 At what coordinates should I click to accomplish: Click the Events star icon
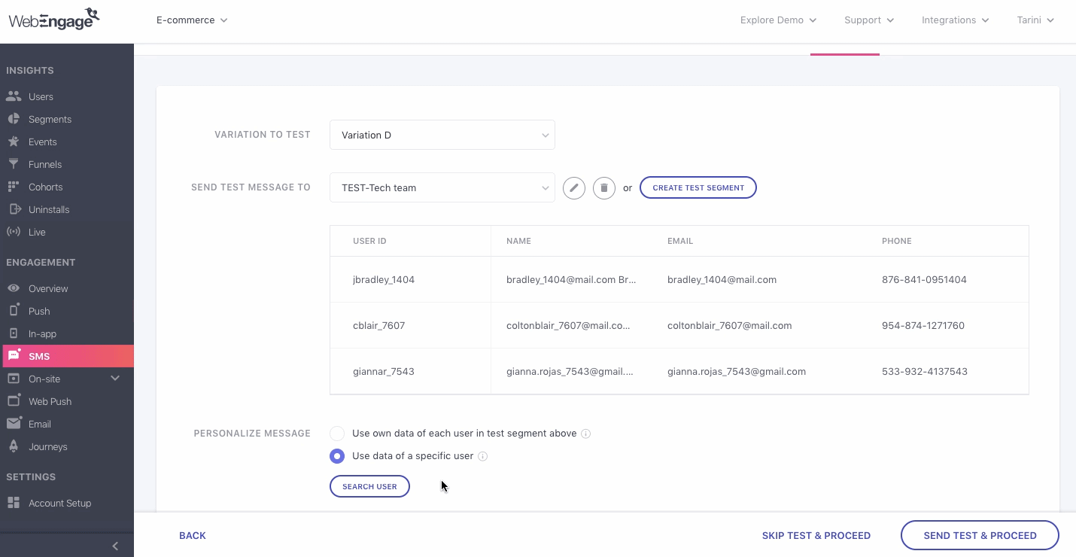pos(14,142)
